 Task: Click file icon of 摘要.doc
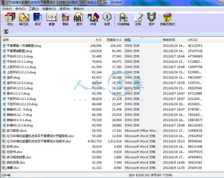4,168
